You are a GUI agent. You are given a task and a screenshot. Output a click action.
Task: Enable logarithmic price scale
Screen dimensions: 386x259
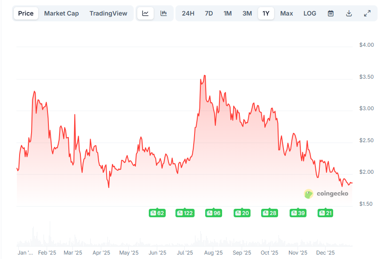[310, 13]
